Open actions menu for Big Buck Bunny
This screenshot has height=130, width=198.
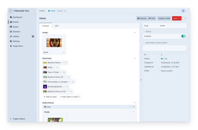point(63,63)
